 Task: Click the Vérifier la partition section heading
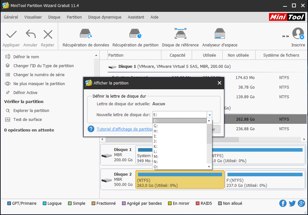pyautogui.click(x=24, y=101)
